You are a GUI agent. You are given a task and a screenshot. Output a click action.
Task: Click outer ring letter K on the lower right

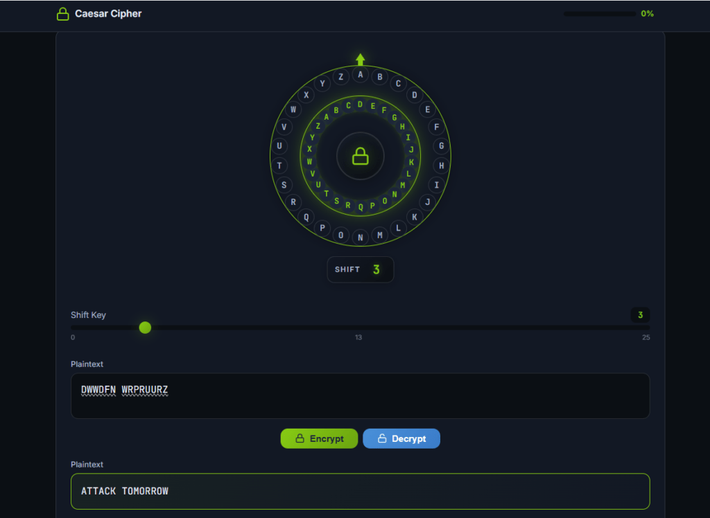pyautogui.click(x=414, y=217)
